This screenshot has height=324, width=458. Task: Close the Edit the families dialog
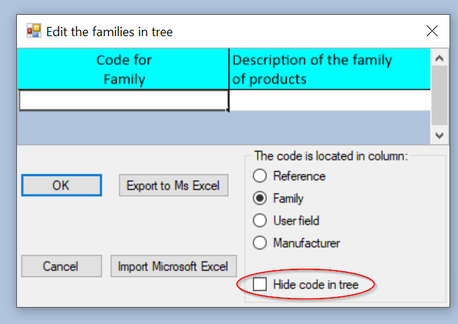click(432, 31)
